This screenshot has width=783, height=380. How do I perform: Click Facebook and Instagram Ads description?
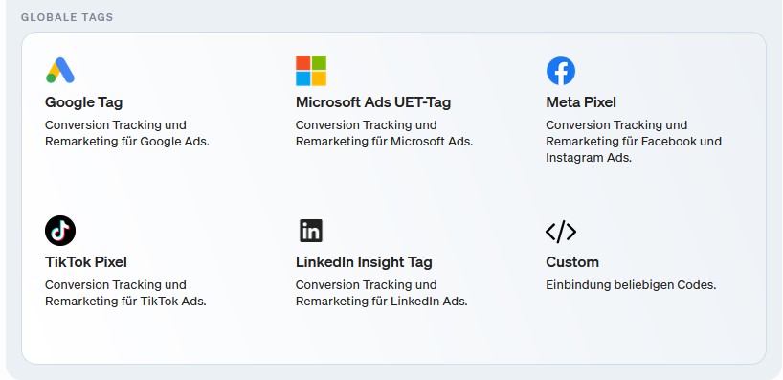pos(634,142)
